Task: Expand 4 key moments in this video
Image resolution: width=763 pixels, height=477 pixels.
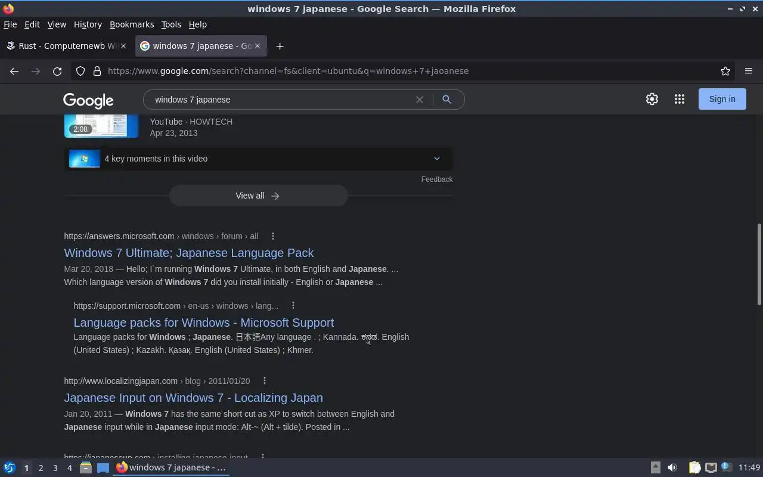Action: point(258,159)
